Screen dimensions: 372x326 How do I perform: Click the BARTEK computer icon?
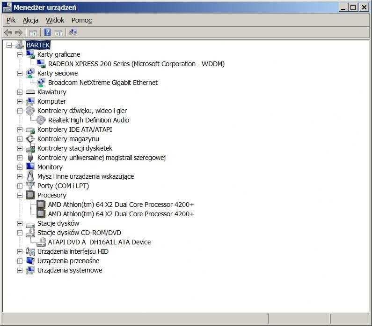click(x=20, y=45)
